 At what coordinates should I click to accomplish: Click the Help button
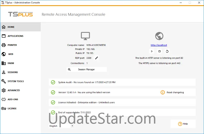tap(183, 124)
